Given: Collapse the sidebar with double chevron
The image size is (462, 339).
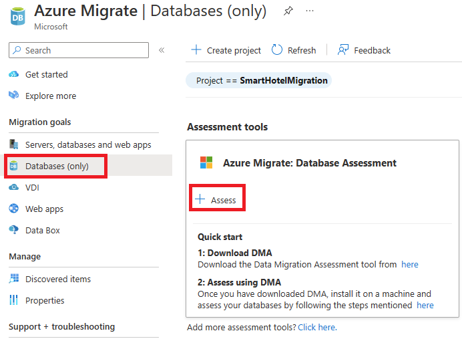Looking at the screenshot, I should click(162, 50).
